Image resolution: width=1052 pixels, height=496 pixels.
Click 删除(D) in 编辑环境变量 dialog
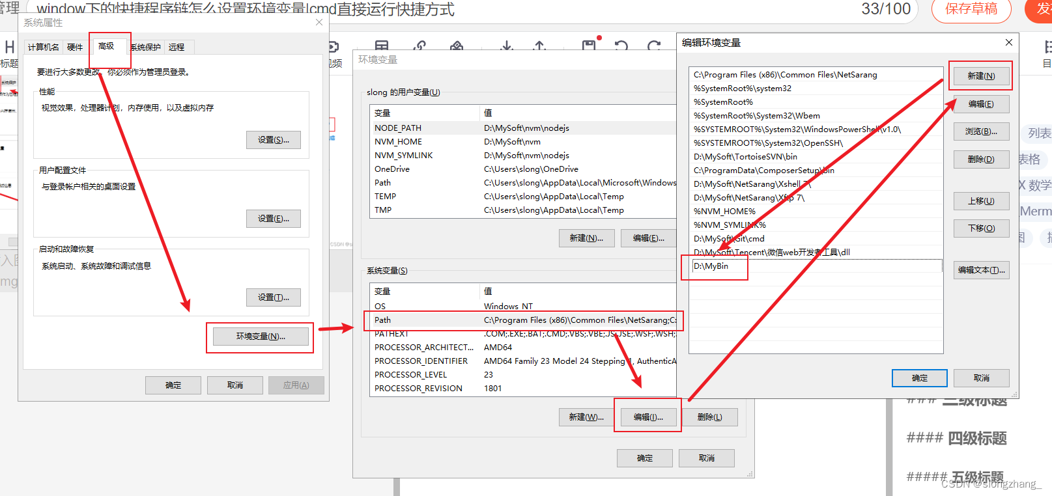click(x=981, y=159)
